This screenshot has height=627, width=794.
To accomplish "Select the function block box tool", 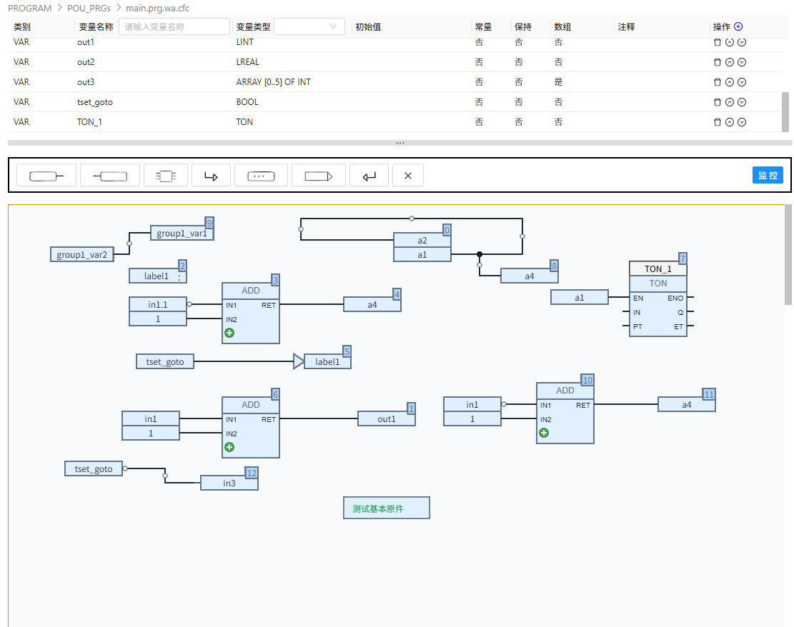I will pos(166,176).
